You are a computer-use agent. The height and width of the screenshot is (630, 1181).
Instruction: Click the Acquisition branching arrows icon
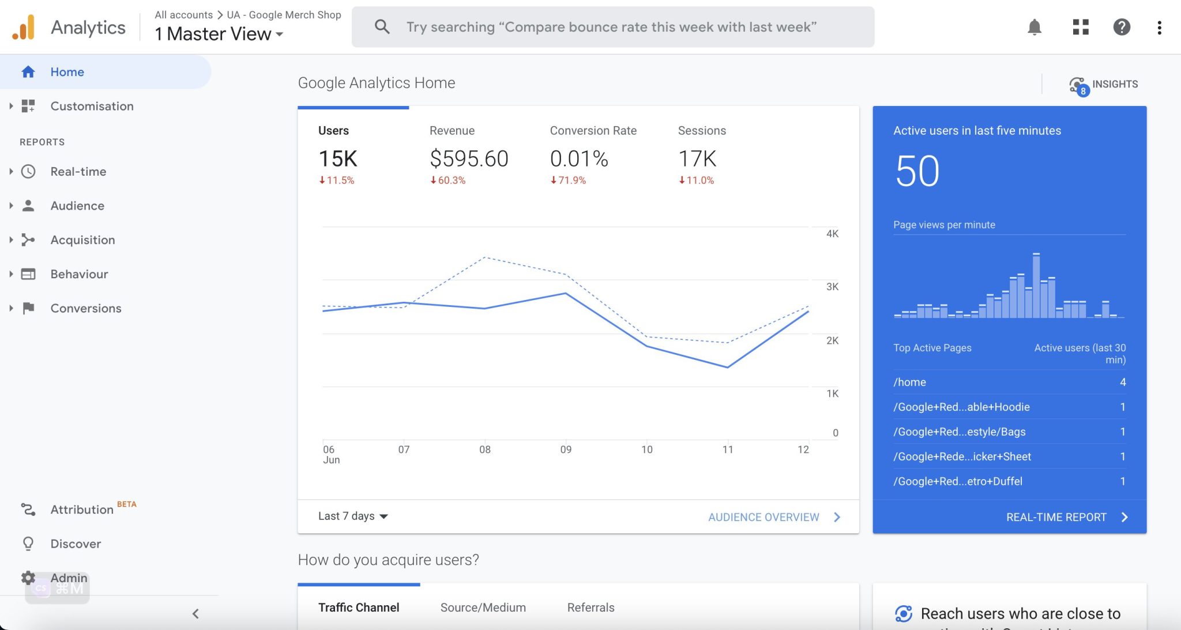click(28, 240)
